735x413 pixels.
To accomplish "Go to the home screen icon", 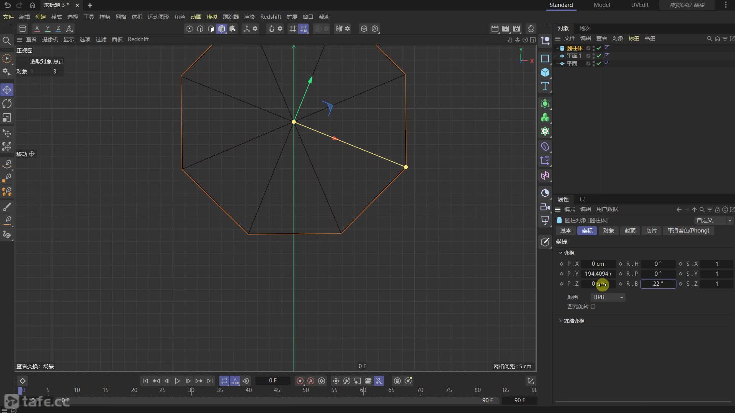I will [33, 5].
